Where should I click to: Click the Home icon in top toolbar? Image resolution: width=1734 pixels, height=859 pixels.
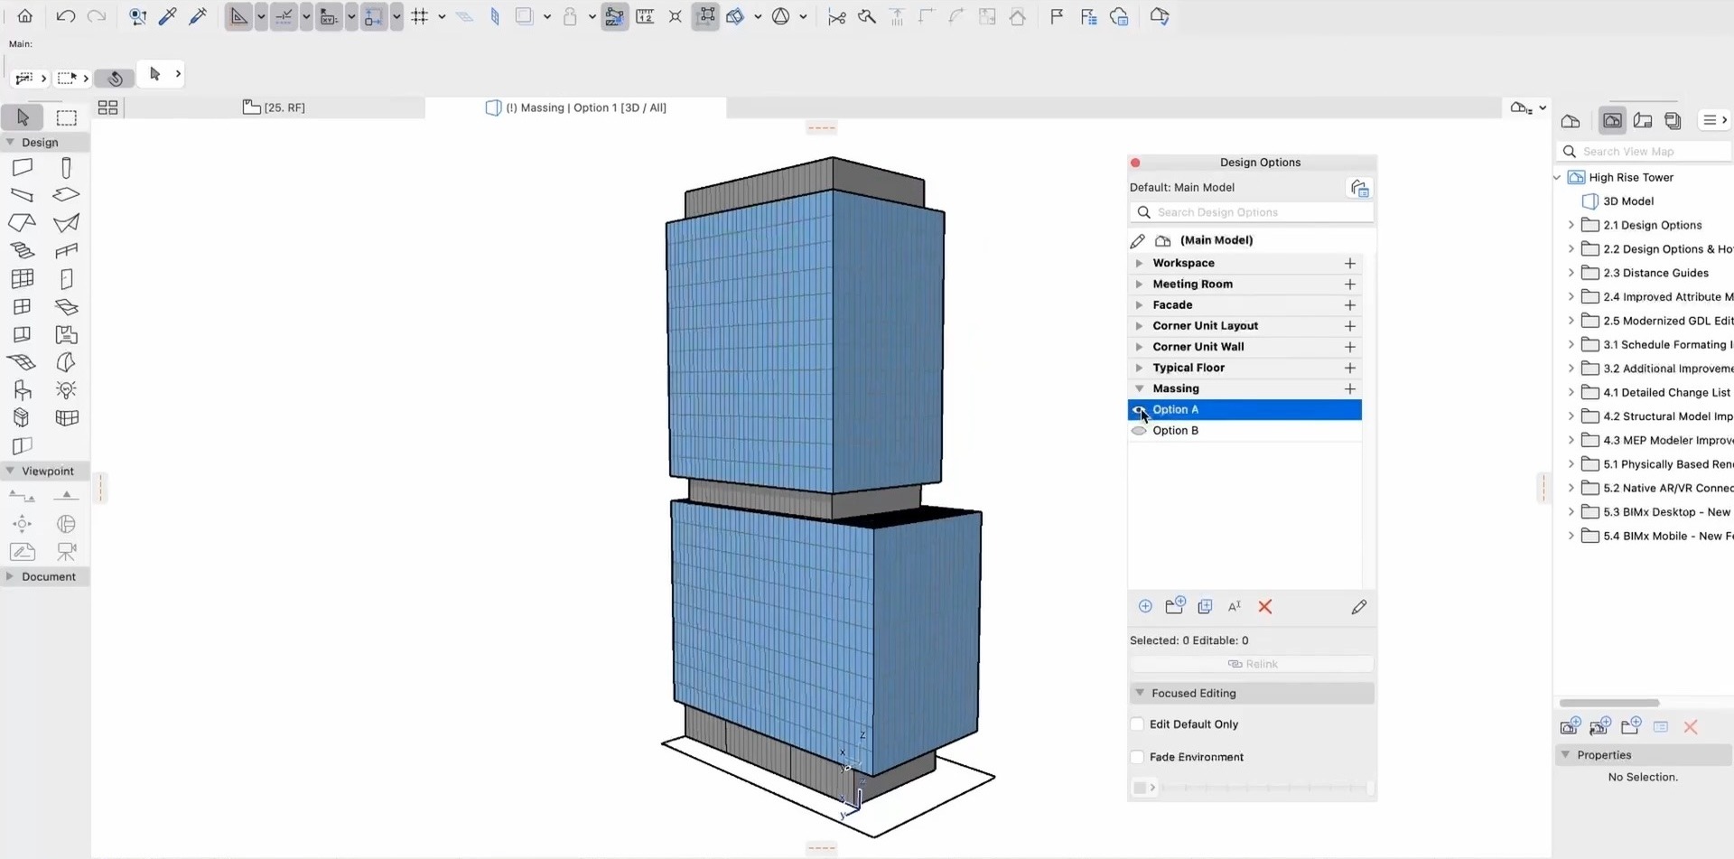click(25, 16)
